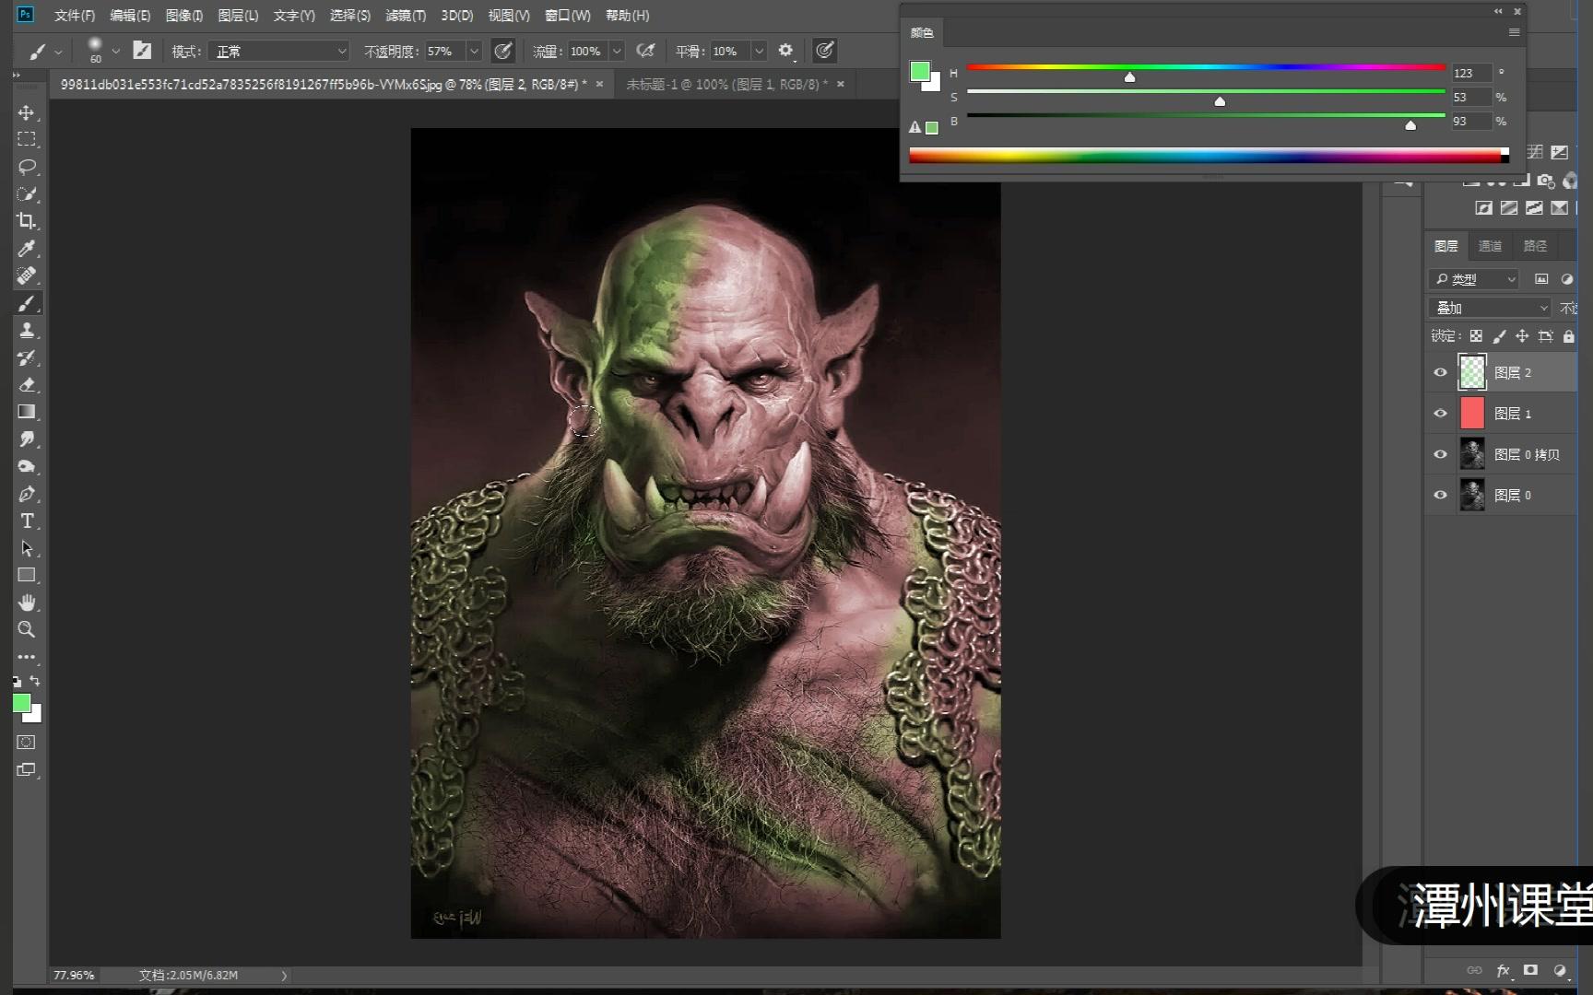Select the Zoom tool
Image resolution: width=1593 pixels, height=995 pixels.
26,629
